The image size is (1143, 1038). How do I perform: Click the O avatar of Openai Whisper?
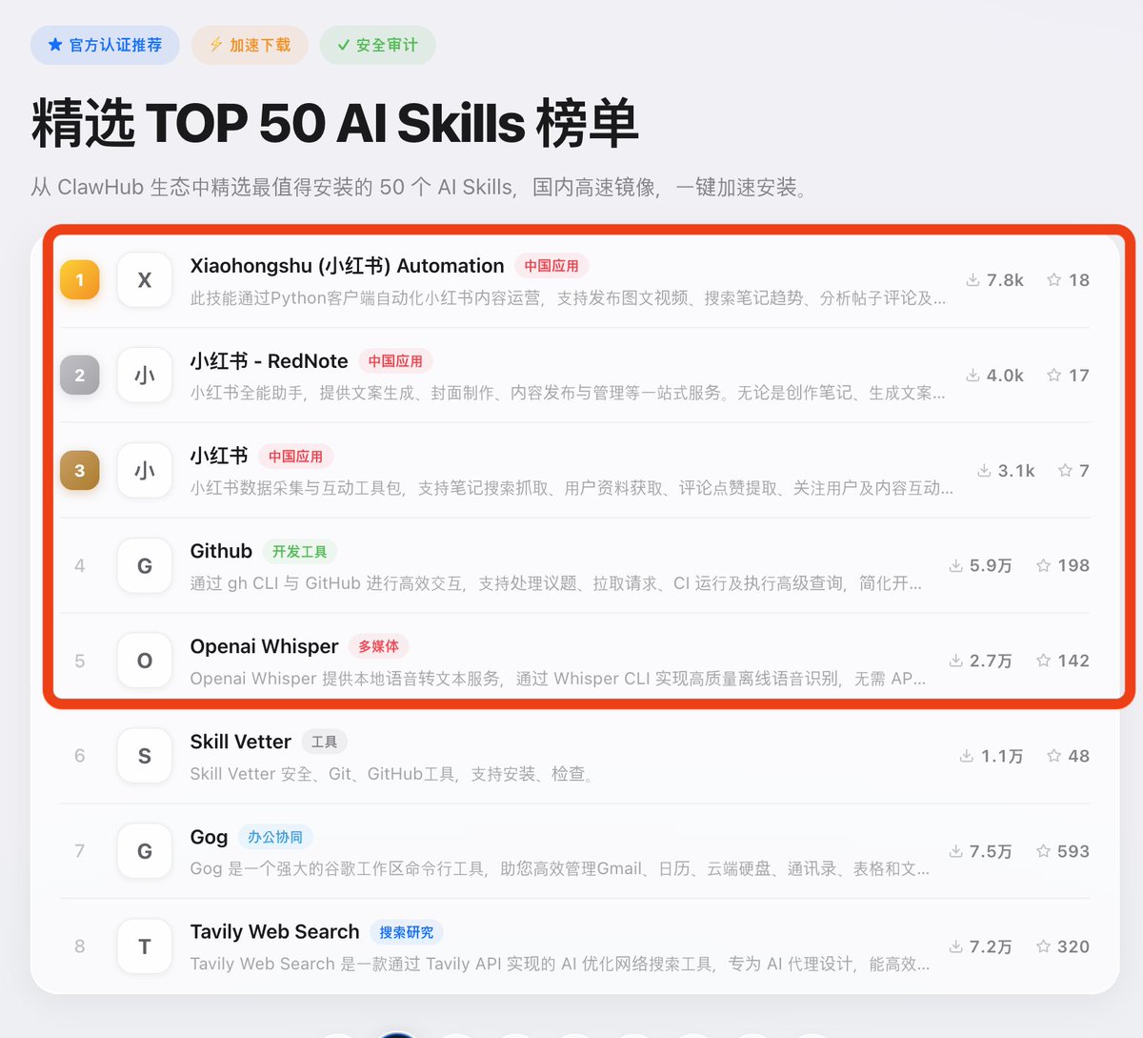[145, 661]
